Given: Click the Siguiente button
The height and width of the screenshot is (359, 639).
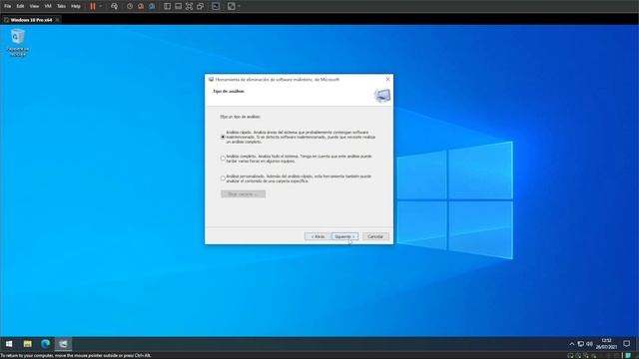Looking at the screenshot, I should (344, 236).
